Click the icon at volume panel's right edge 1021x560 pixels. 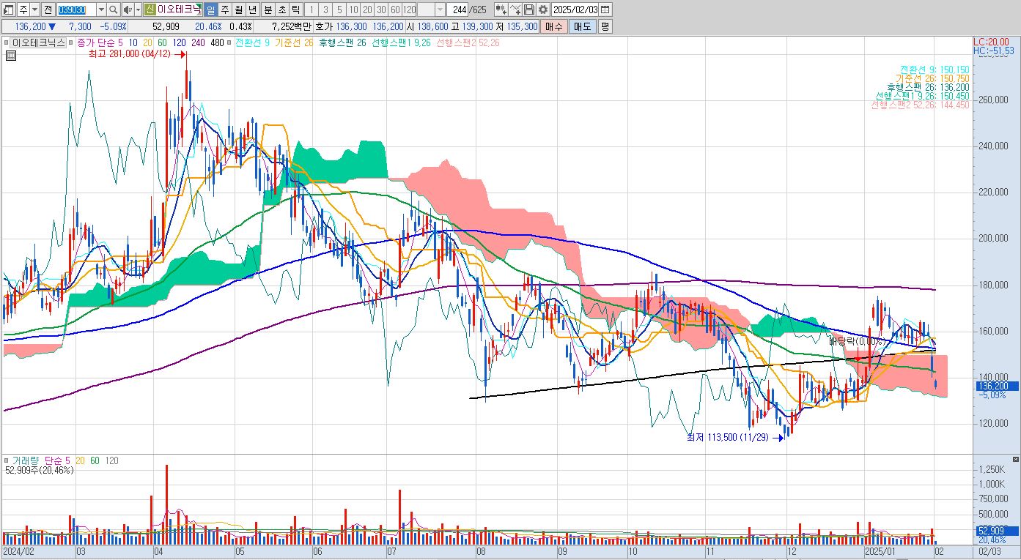coord(1014,459)
